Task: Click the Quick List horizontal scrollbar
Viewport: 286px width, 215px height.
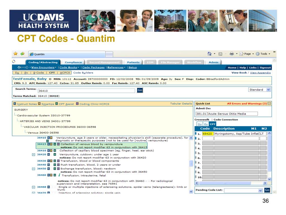Action: pos(225,183)
